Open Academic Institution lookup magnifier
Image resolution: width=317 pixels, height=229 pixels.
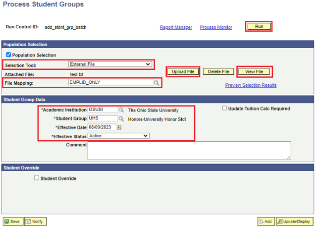click(x=121, y=110)
